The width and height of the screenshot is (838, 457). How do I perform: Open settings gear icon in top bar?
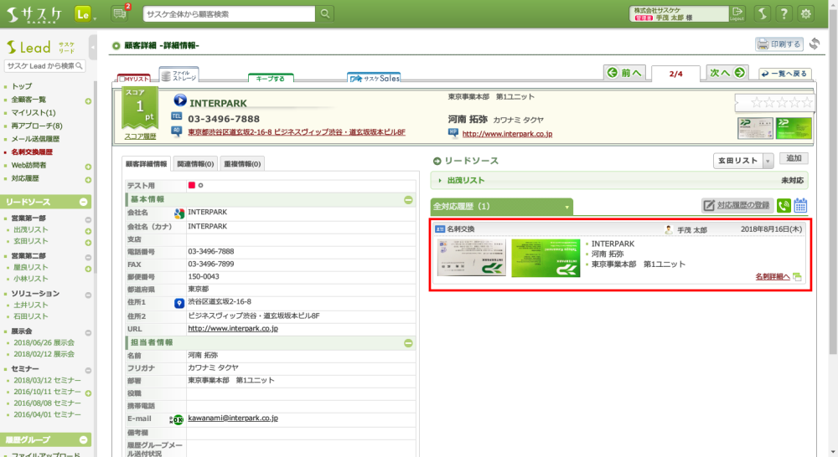(x=806, y=13)
